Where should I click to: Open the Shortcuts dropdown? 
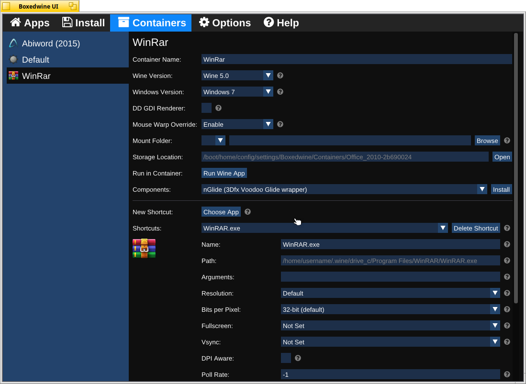point(325,228)
